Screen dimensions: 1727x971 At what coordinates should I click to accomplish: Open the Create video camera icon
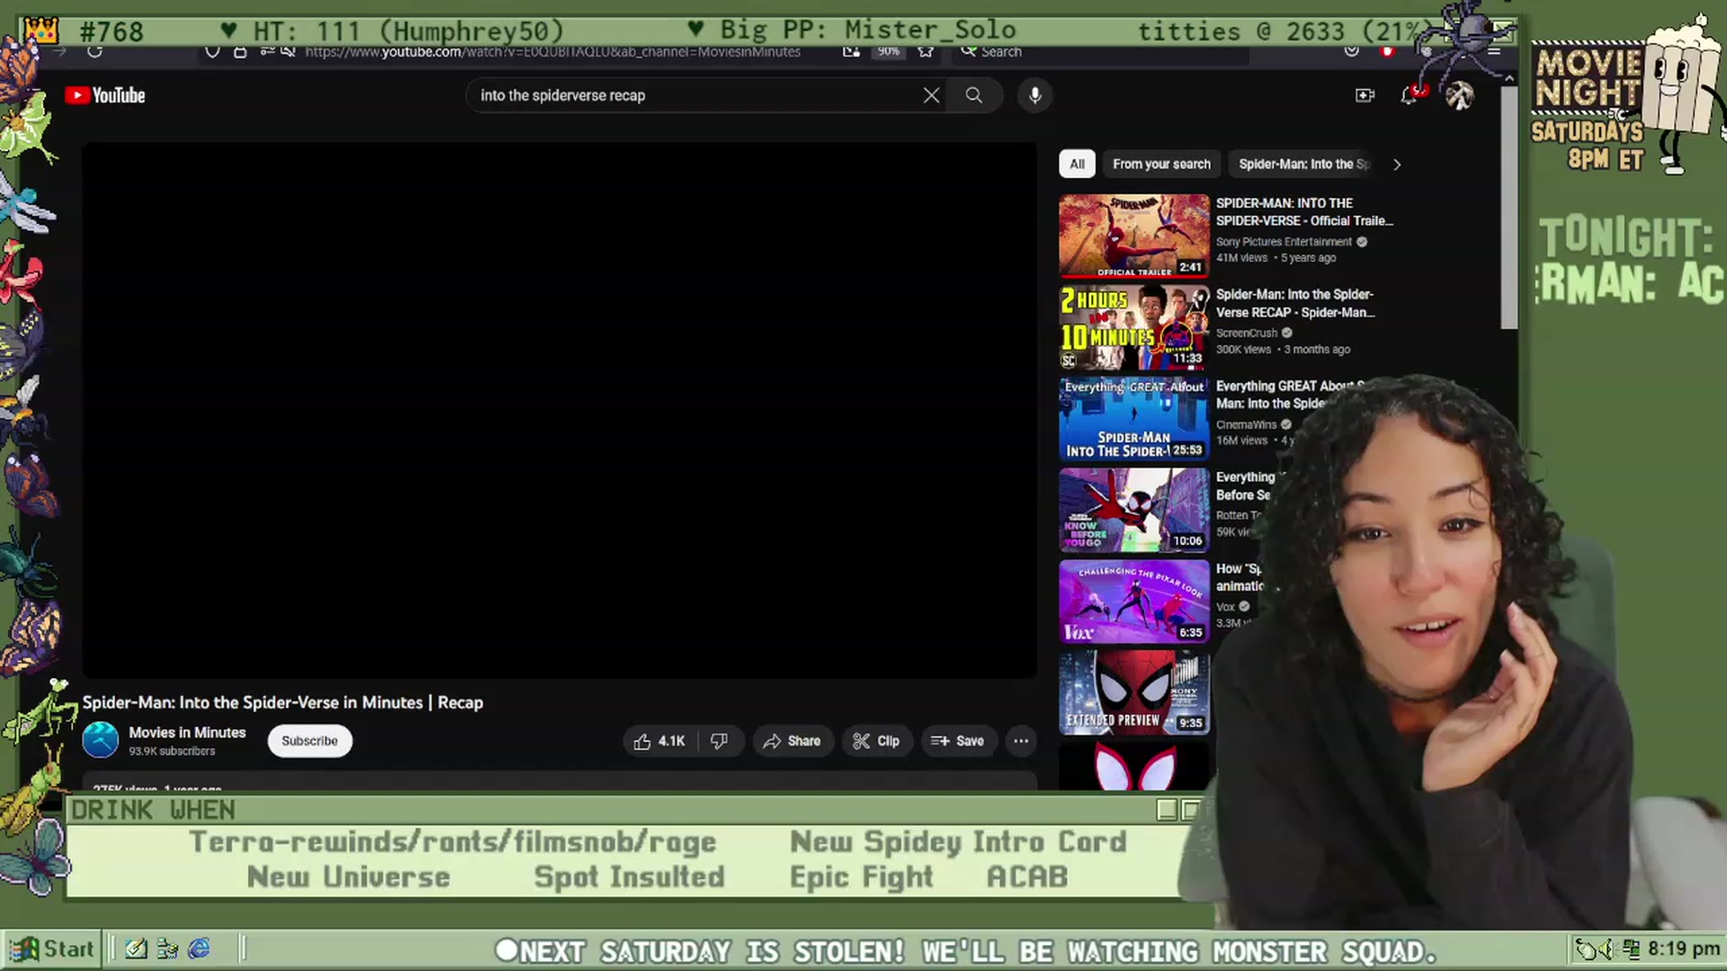pos(1365,95)
